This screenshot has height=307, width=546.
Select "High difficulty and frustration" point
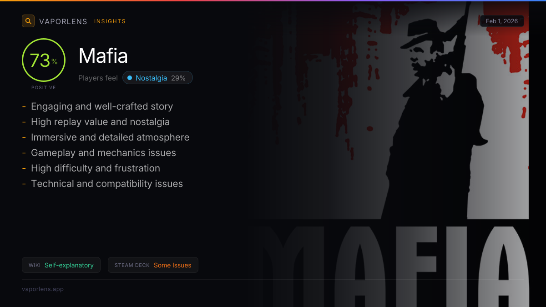tap(96, 168)
